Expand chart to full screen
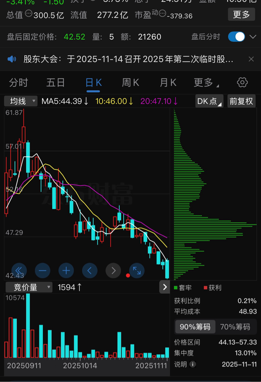Image resolution: width=261 pixels, height=382 pixels. pyautogui.click(x=137, y=270)
